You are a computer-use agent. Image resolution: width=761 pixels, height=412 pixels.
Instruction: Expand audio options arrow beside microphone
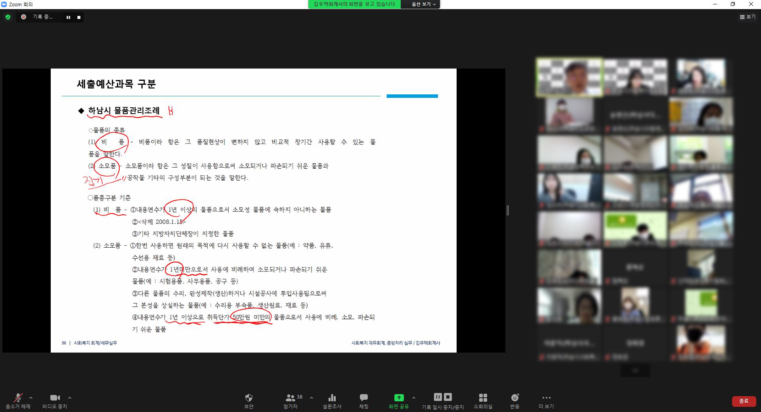[31, 398]
